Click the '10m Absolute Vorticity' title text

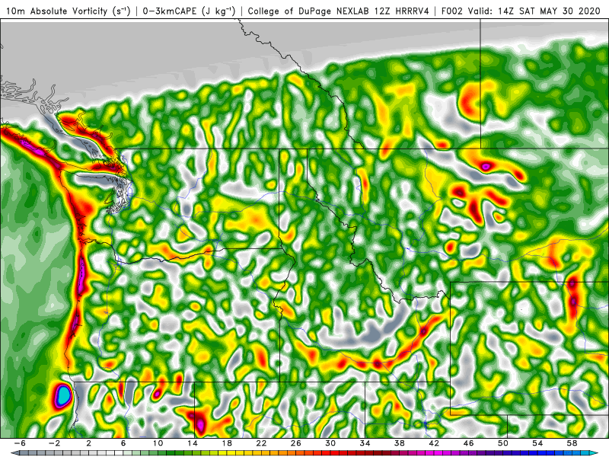(56, 11)
